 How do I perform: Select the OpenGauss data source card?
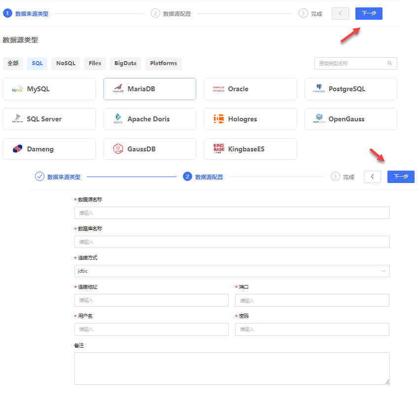pos(351,119)
